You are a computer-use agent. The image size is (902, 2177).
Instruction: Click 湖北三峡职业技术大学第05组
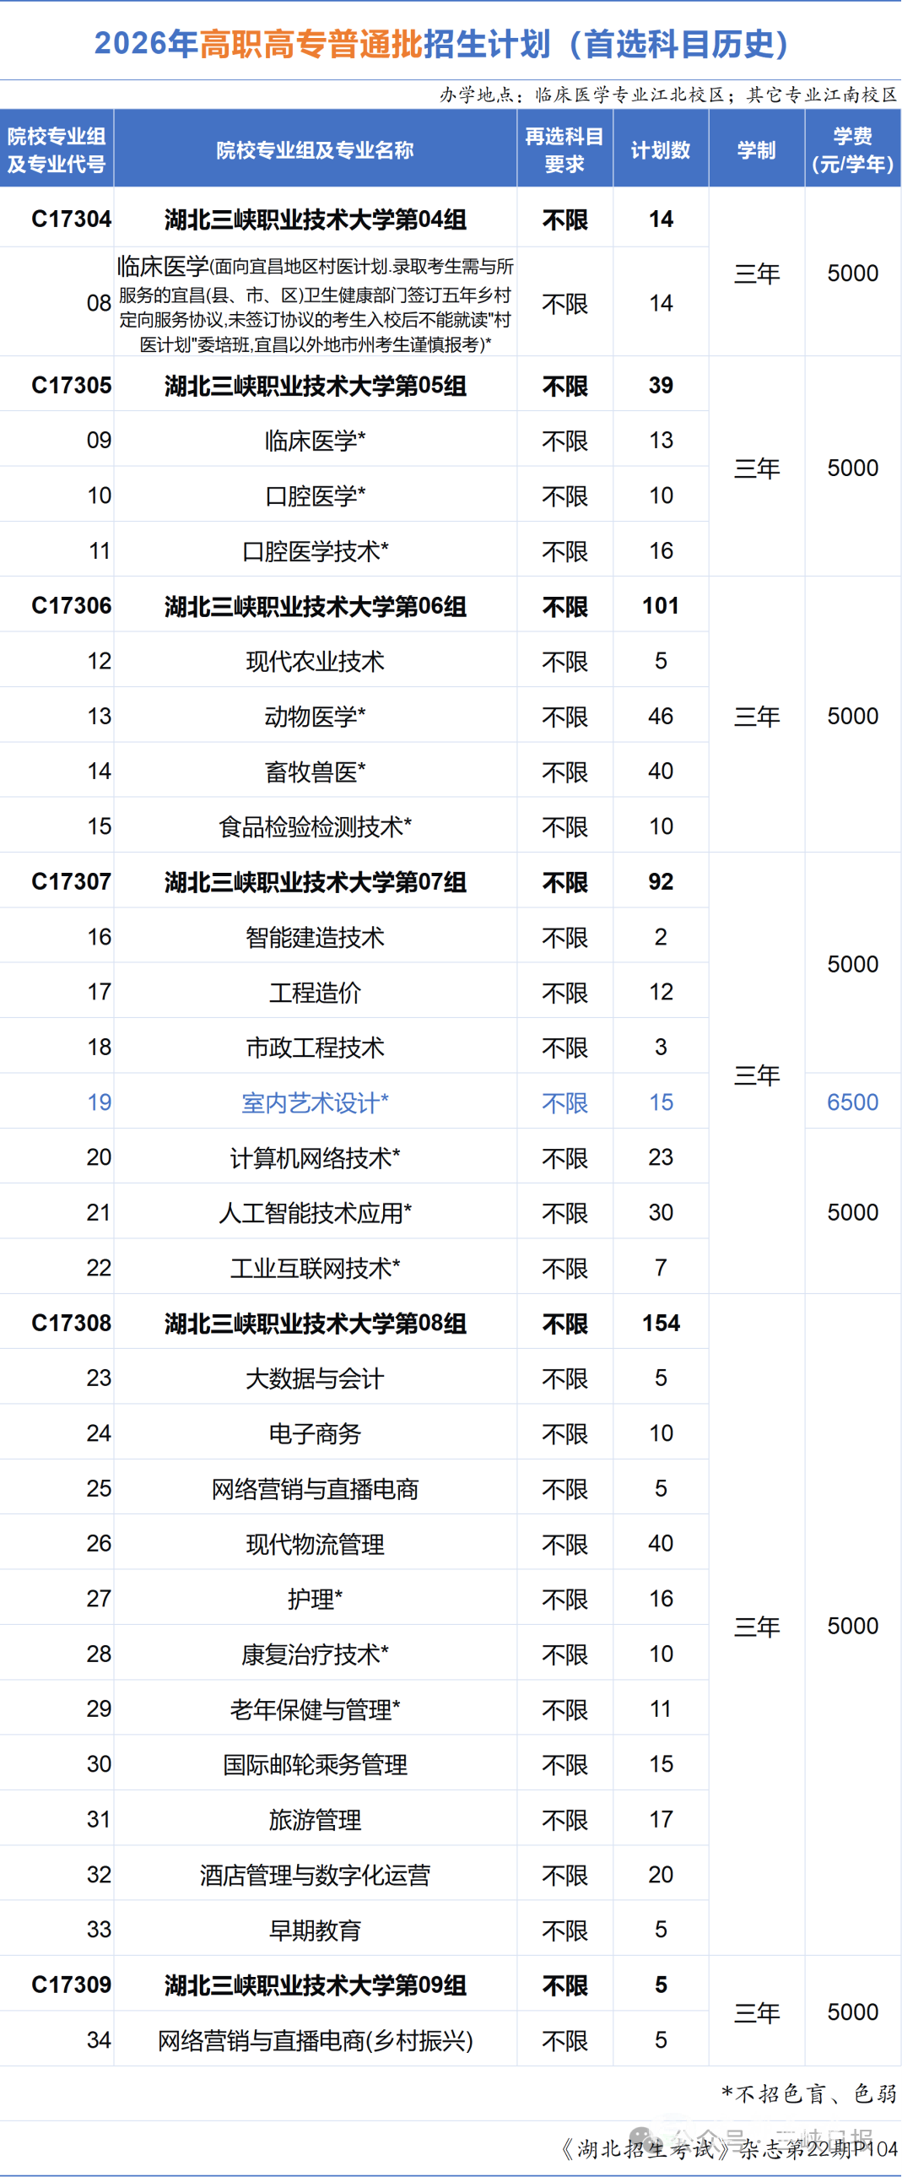tap(315, 387)
